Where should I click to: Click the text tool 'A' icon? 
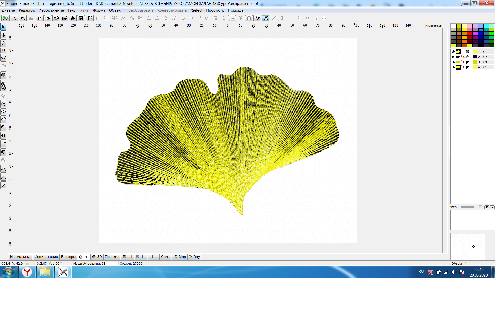click(15, 18)
